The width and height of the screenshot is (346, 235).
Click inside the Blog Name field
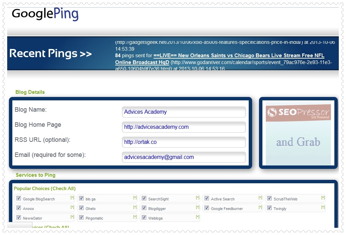(184, 112)
